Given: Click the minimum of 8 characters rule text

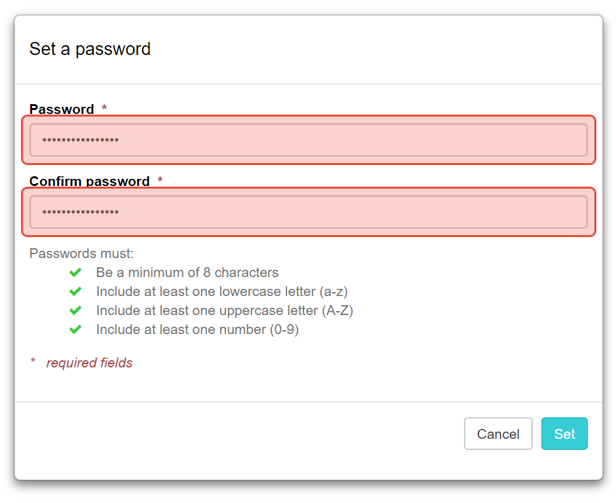Looking at the screenshot, I should [x=187, y=272].
